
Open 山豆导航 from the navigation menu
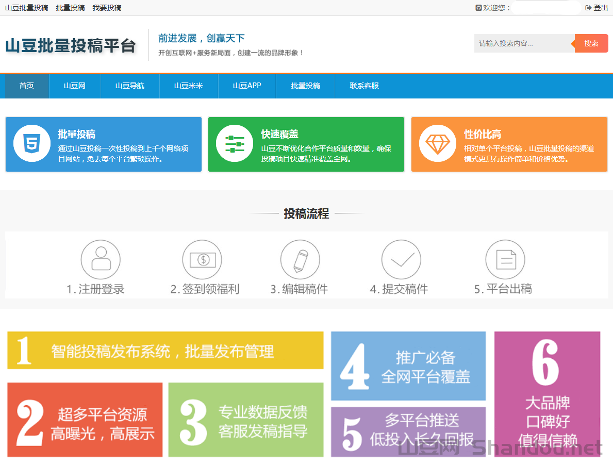point(130,86)
